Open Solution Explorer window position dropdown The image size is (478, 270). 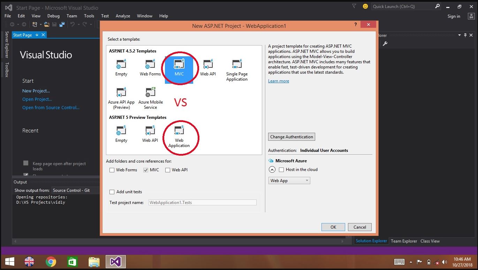click(x=460, y=35)
